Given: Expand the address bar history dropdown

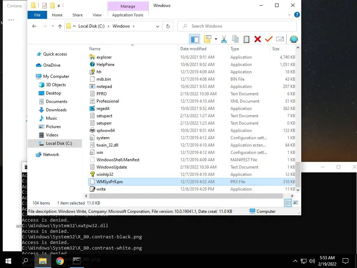Looking at the screenshot, I should (x=157, y=27).
